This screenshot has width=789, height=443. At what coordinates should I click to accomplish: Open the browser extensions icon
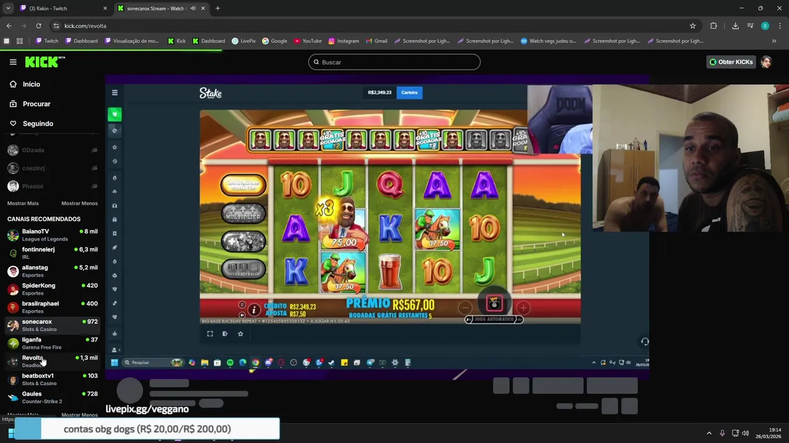[714, 26]
